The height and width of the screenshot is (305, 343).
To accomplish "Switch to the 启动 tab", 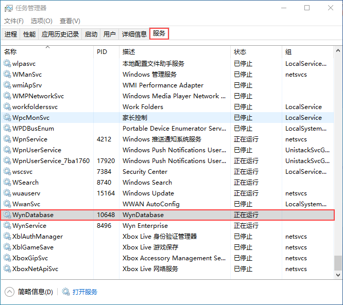I will coord(91,34).
